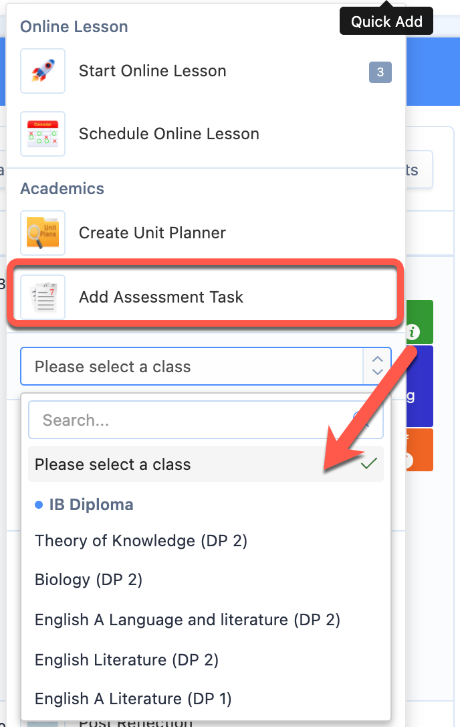The image size is (460, 727).
Task: Choose Biology (DP 2) from the list
Action: [x=88, y=580]
